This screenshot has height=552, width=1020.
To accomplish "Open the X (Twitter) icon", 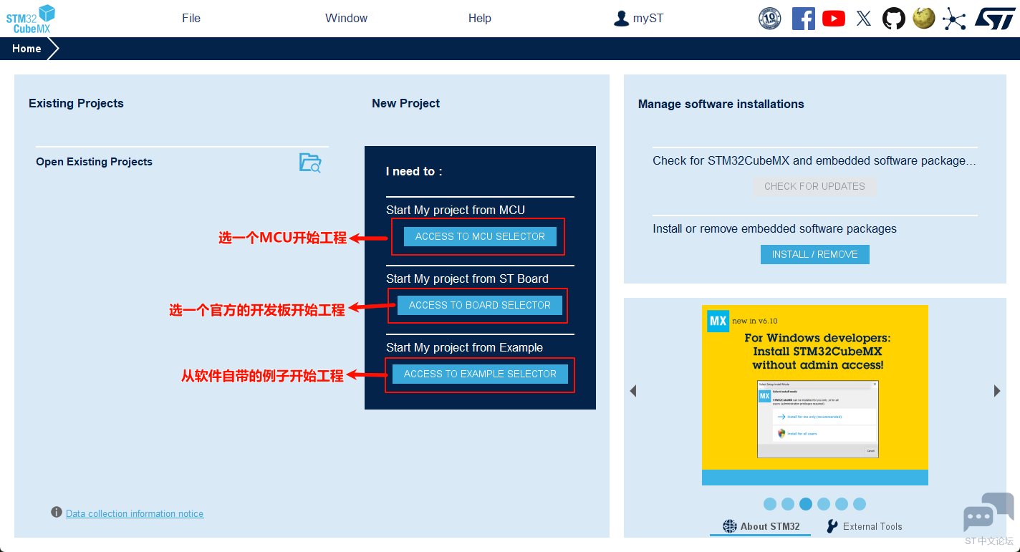I will click(x=864, y=19).
